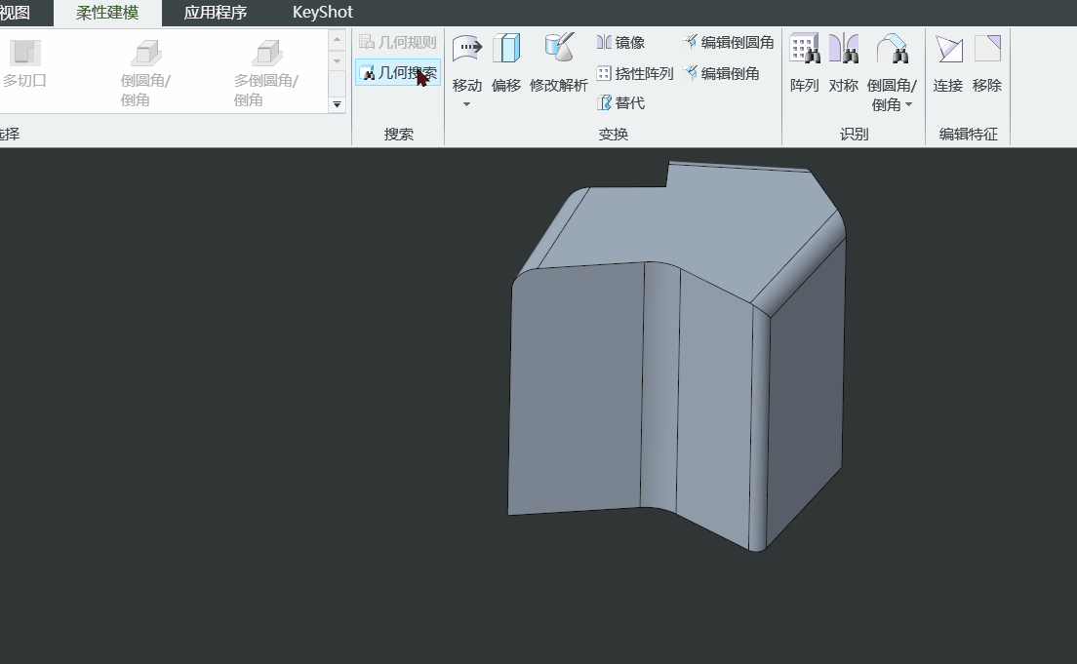This screenshot has height=664, width=1077.
Task: Activate the Flexible Pattern (挠性阵列) tool
Action: pyautogui.click(x=635, y=73)
